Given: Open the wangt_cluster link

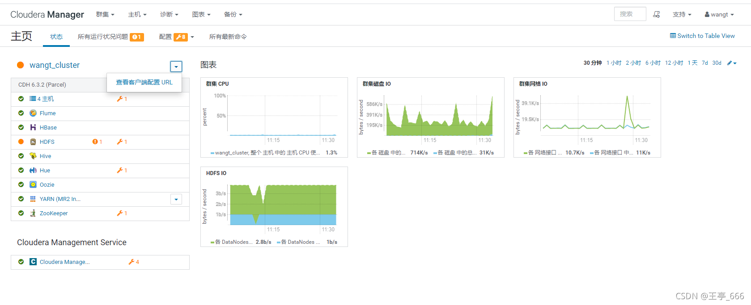Looking at the screenshot, I should coord(55,65).
